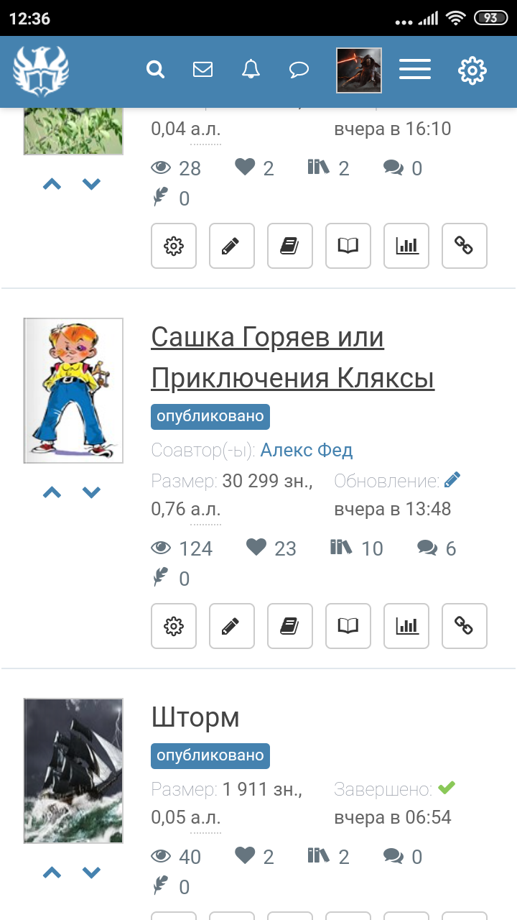This screenshot has width=517, height=920.
Task: Open messages via the envelope icon
Action: coord(203,70)
